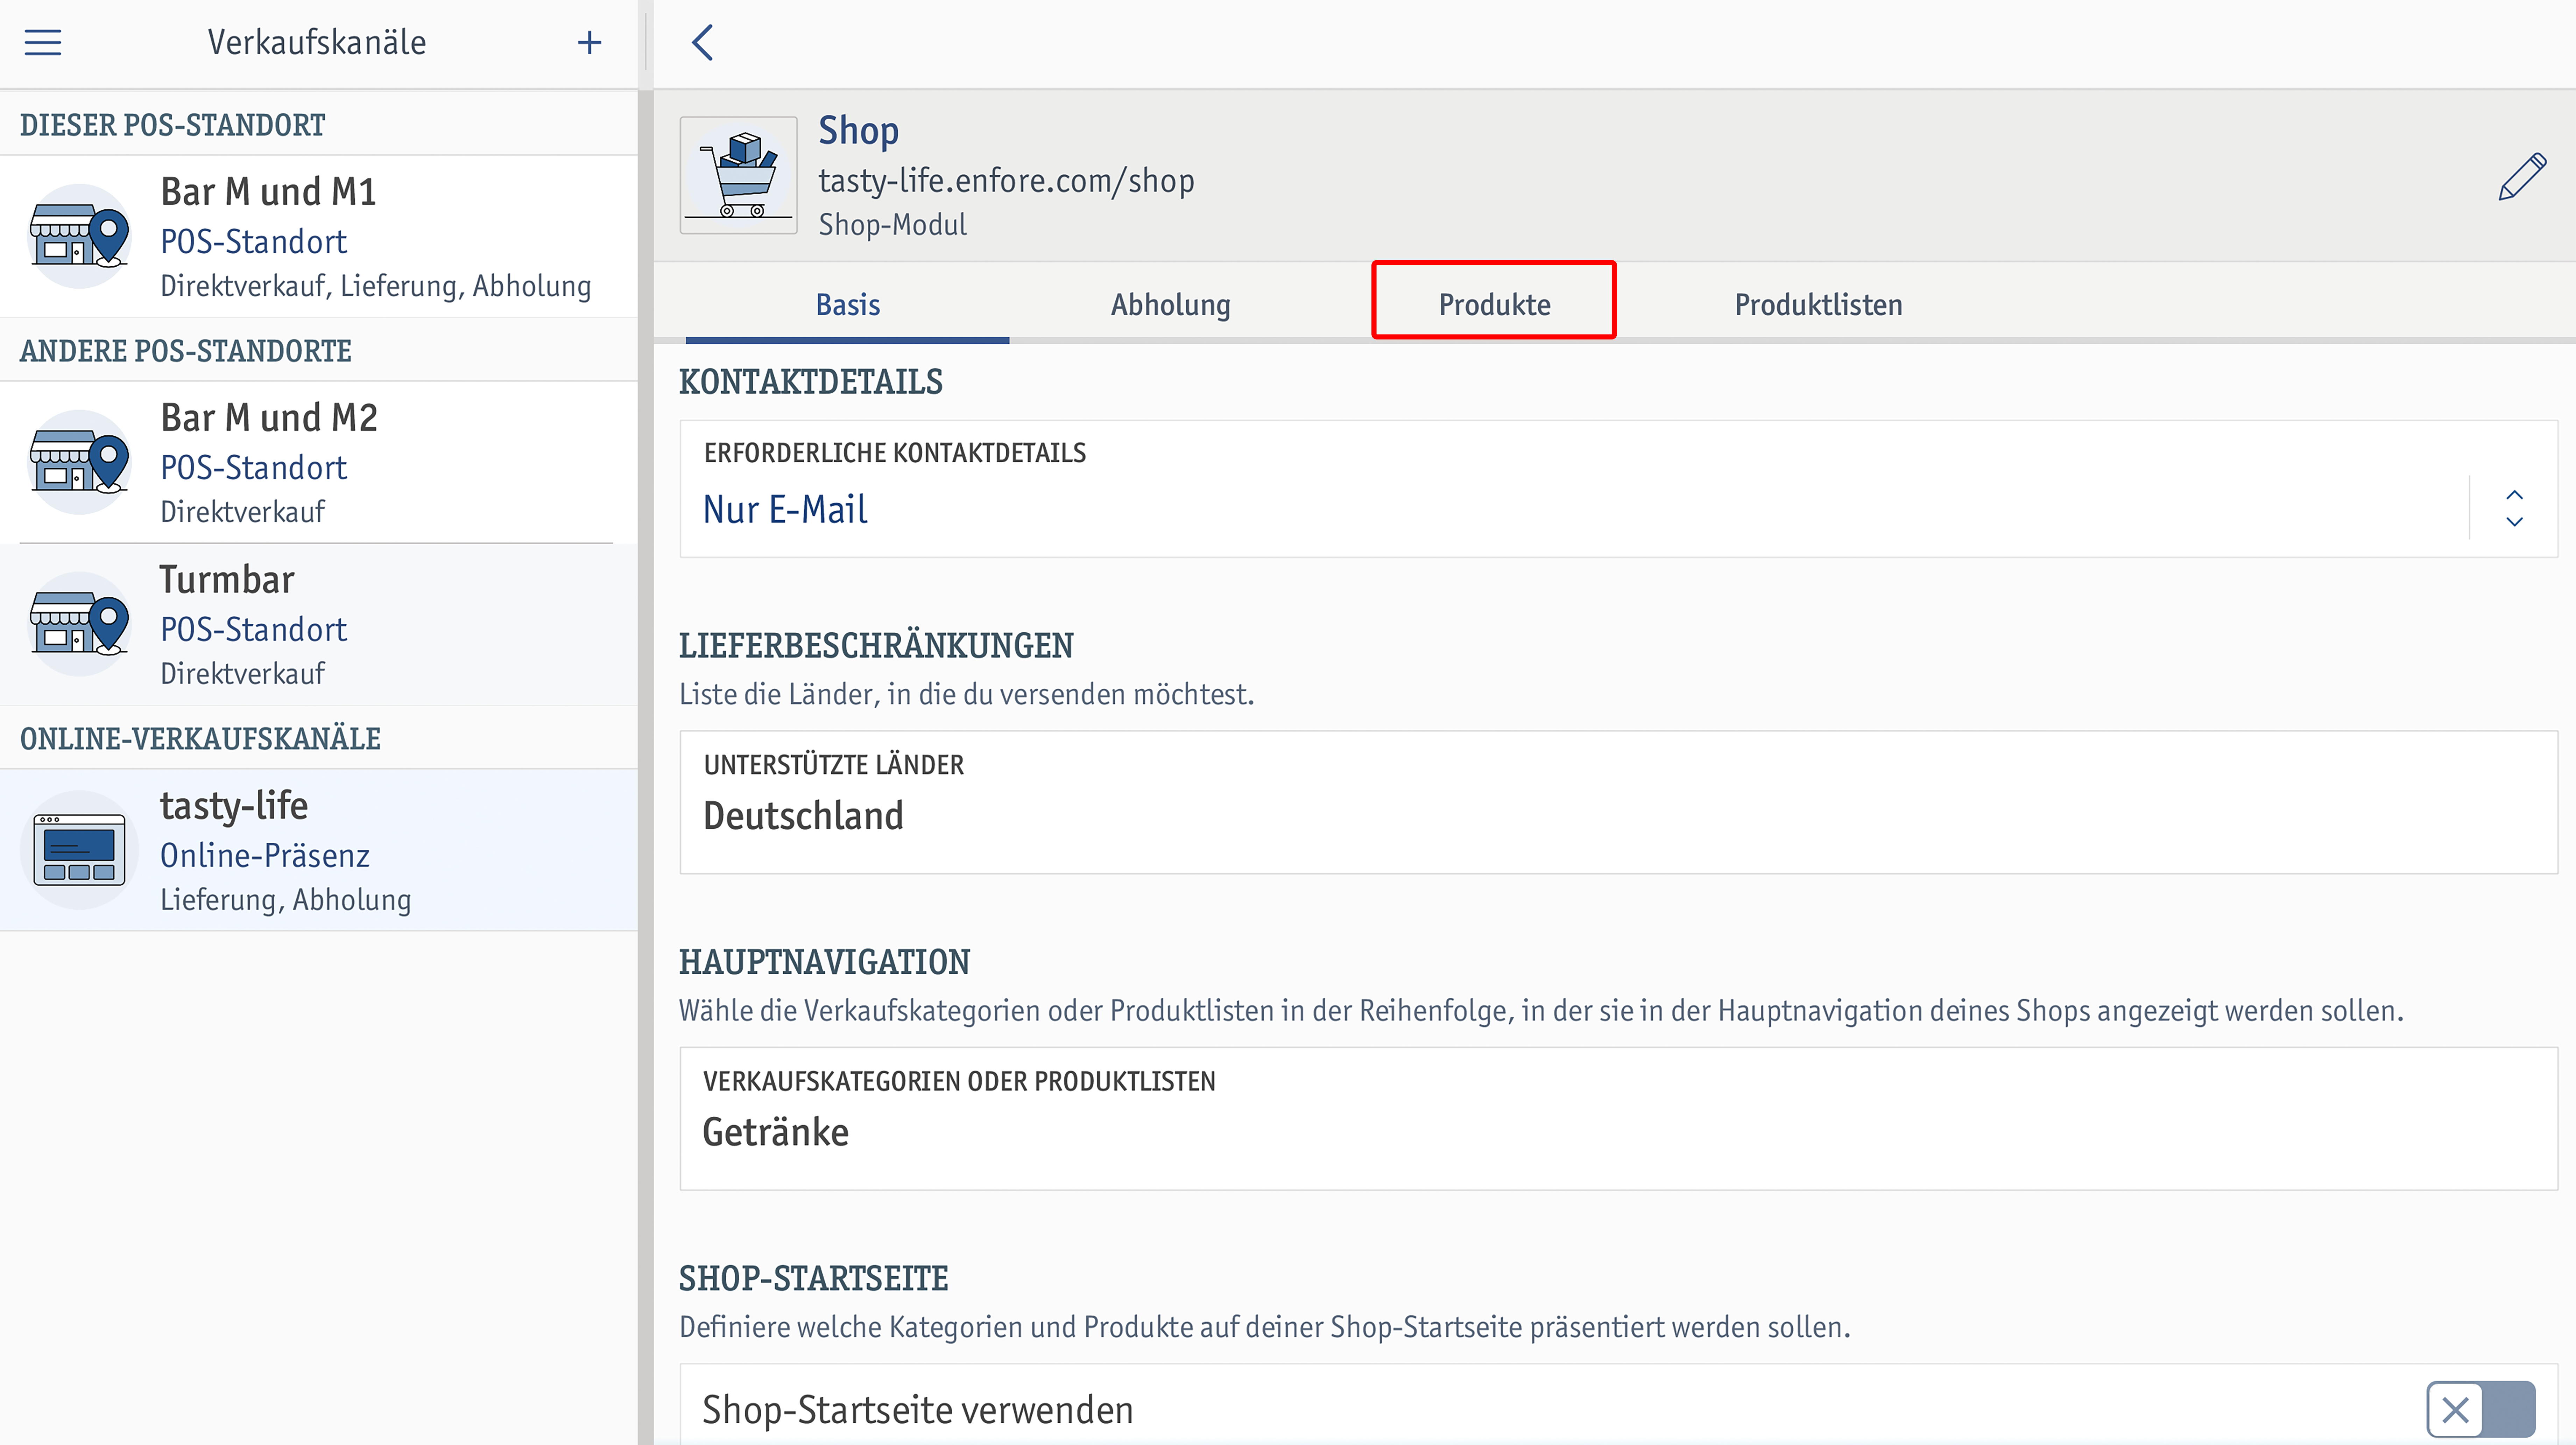
Task: Click the Kontaktdetails heading
Action: (811, 382)
